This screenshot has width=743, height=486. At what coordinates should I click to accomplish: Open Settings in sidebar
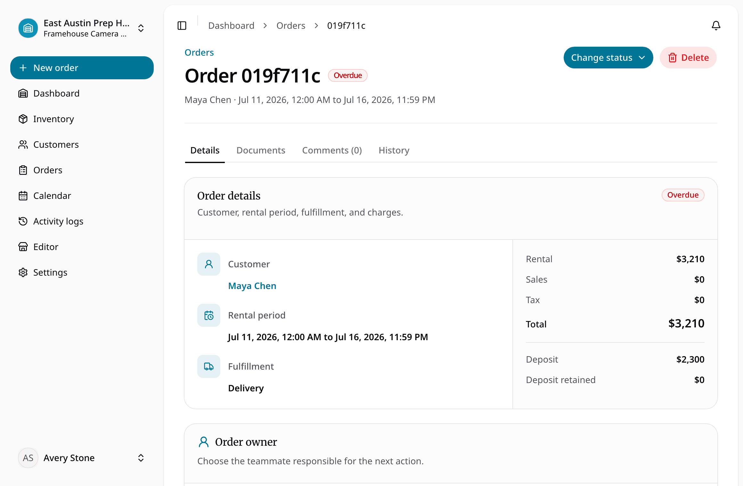[82, 272]
